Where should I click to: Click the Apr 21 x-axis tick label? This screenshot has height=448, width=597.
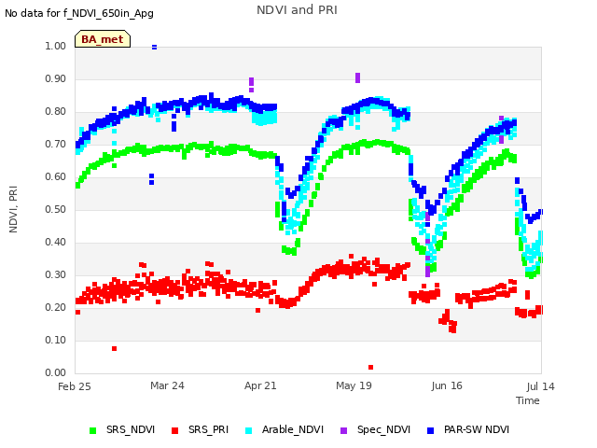tap(260, 385)
